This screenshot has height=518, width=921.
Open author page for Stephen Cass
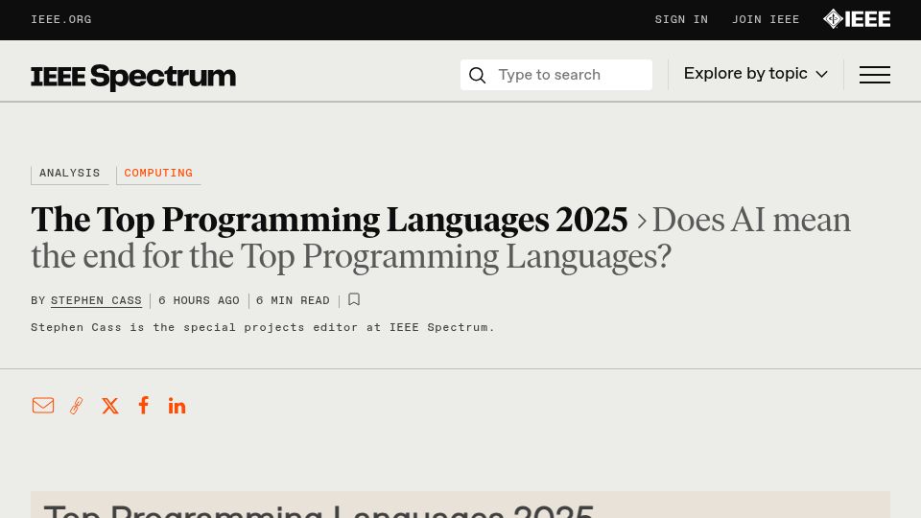[x=96, y=300]
